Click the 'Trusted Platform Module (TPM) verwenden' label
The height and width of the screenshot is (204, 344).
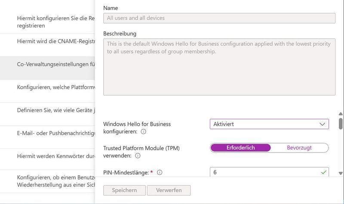pyautogui.click(x=141, y=152)
